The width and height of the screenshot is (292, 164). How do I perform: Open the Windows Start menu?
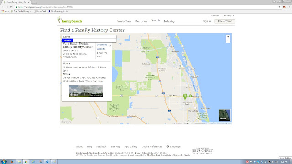[x=4, y=162]
